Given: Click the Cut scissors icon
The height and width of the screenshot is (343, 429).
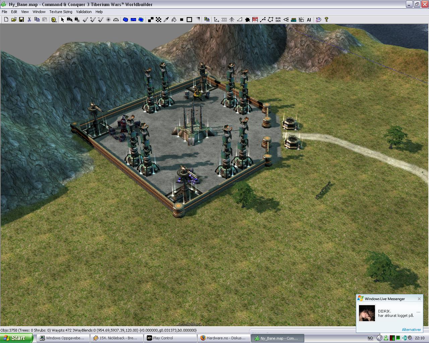Looking at the screenshot, I should 29,20.
